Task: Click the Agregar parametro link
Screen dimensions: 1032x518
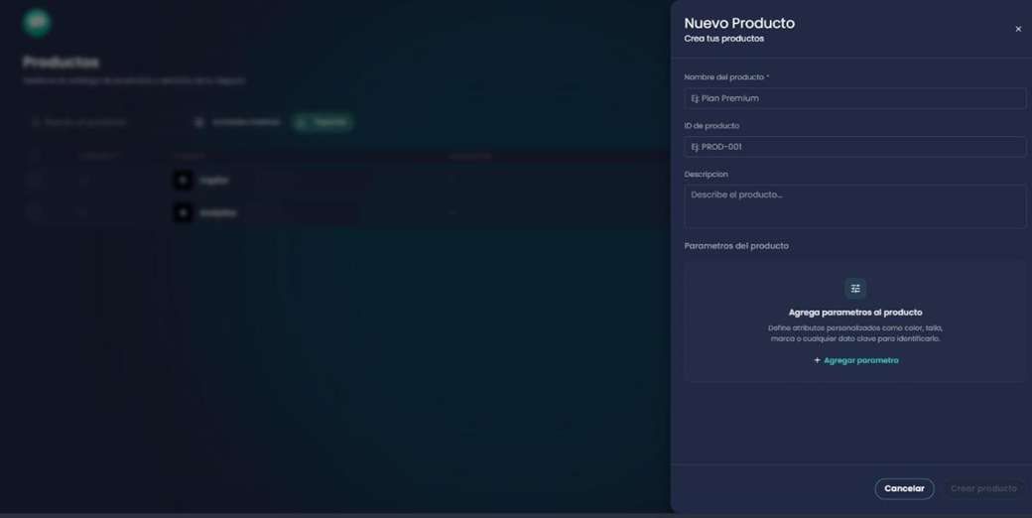Action: [x=856, y=360]
